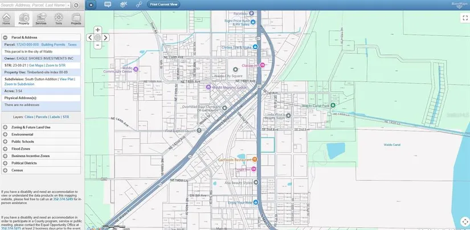470x230 pixels.
Task: Enter fullscreen map view
Action: coord(464,18)
